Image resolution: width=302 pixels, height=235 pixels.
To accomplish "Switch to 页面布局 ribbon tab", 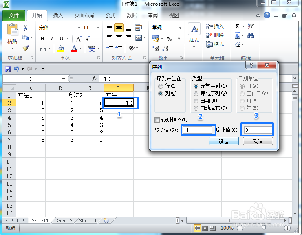I will (84, 15).
